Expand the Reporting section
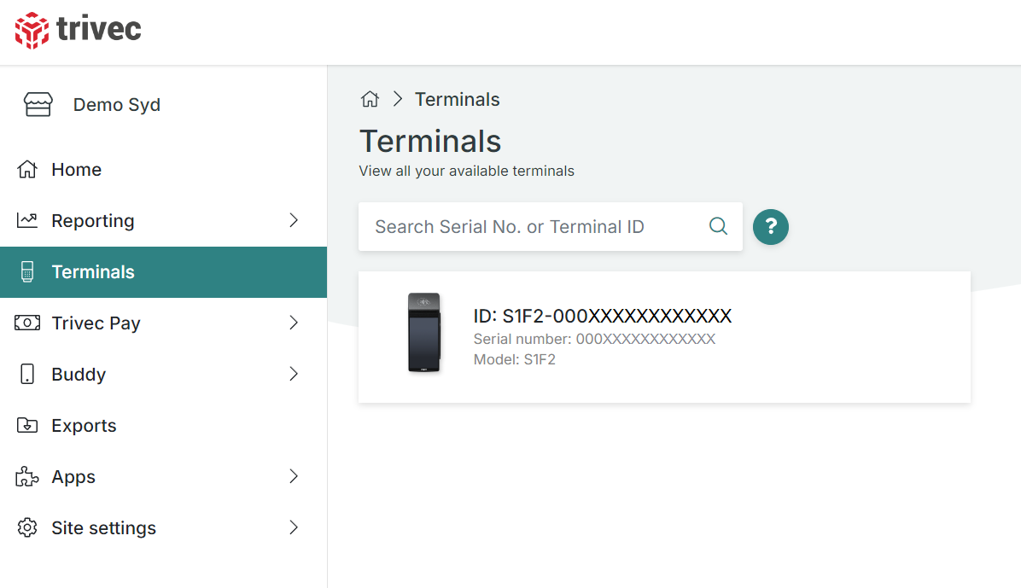The image size is (1021, 588). pyautogui.click(x=294, y=220)
